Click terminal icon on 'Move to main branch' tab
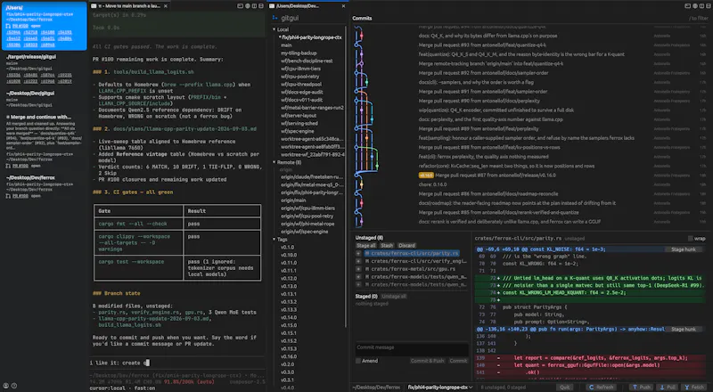 (94, 6)
